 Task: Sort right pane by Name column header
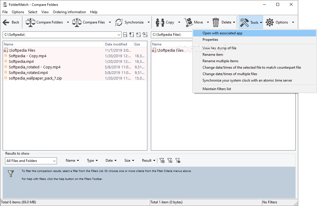172,44
